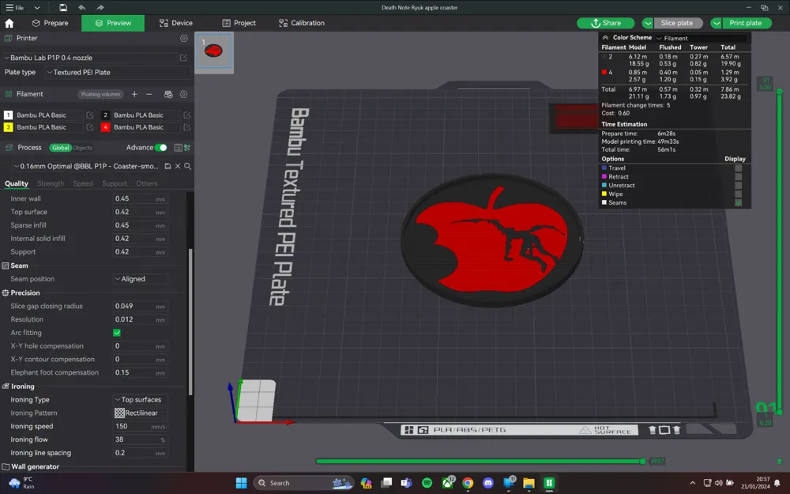The width and height of the screenshot is (790, 494).
Task: Open the Seam position dropdown
Action: [x=140, y=279]
